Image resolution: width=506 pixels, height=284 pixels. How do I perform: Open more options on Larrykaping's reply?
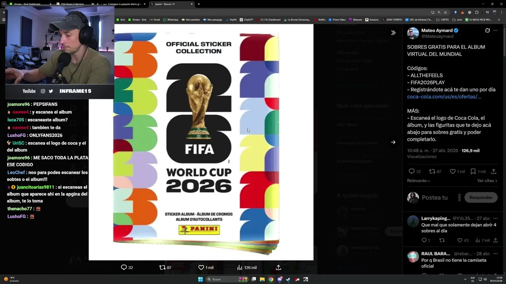tap(495, 219)
